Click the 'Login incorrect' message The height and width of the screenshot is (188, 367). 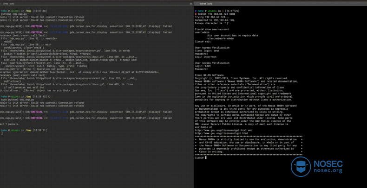[x=205, y=56]
